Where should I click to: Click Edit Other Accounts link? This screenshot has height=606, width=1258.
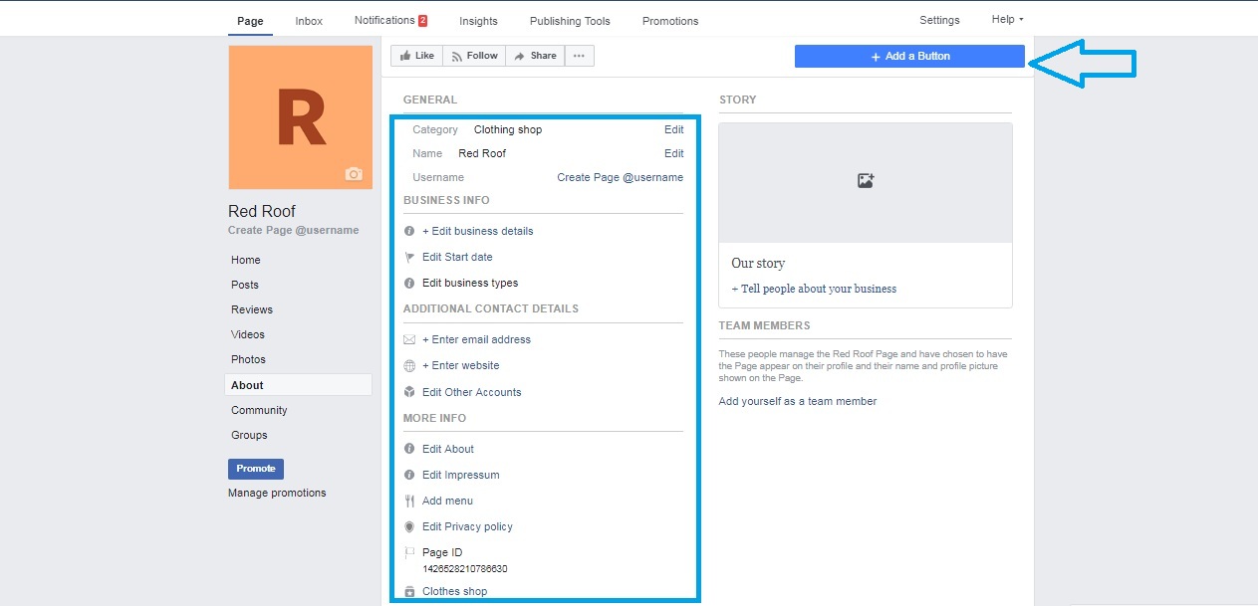[472, 392]
